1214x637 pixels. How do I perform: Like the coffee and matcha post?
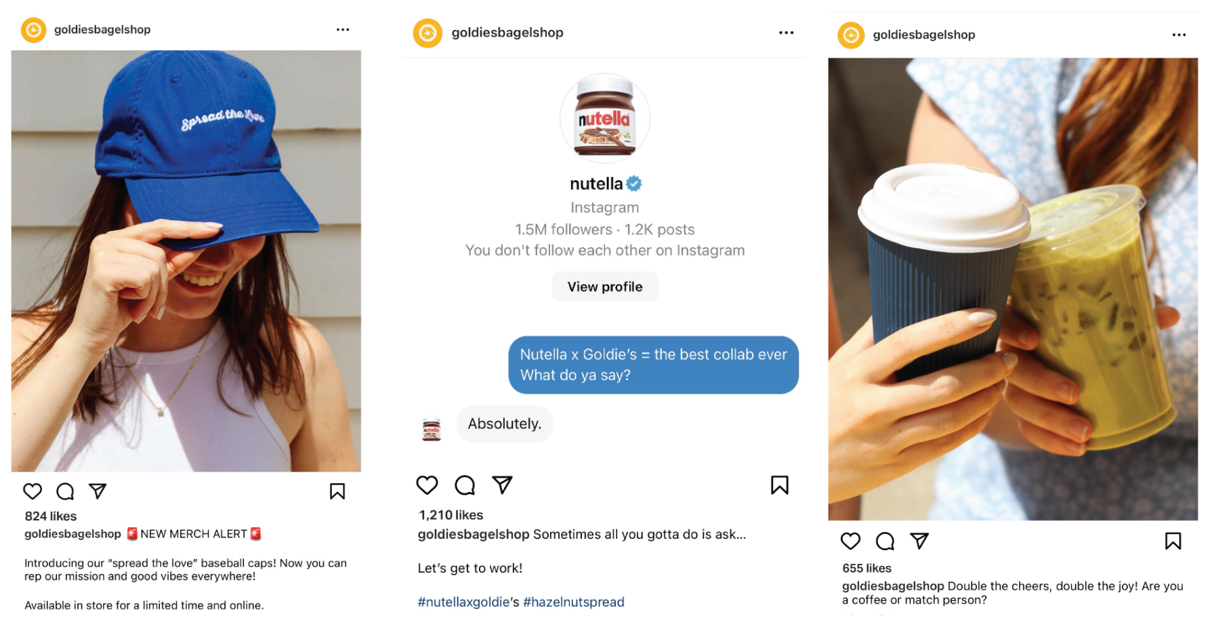click(x=850, y=541)
